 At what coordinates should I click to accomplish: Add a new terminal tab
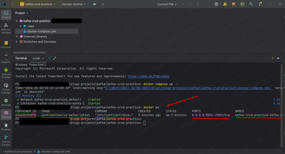[x=49, y=58]
